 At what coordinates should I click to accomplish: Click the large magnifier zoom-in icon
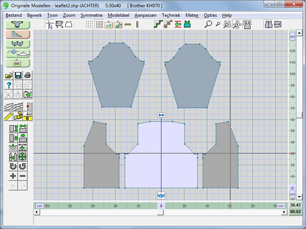click(x=208, y=24)
